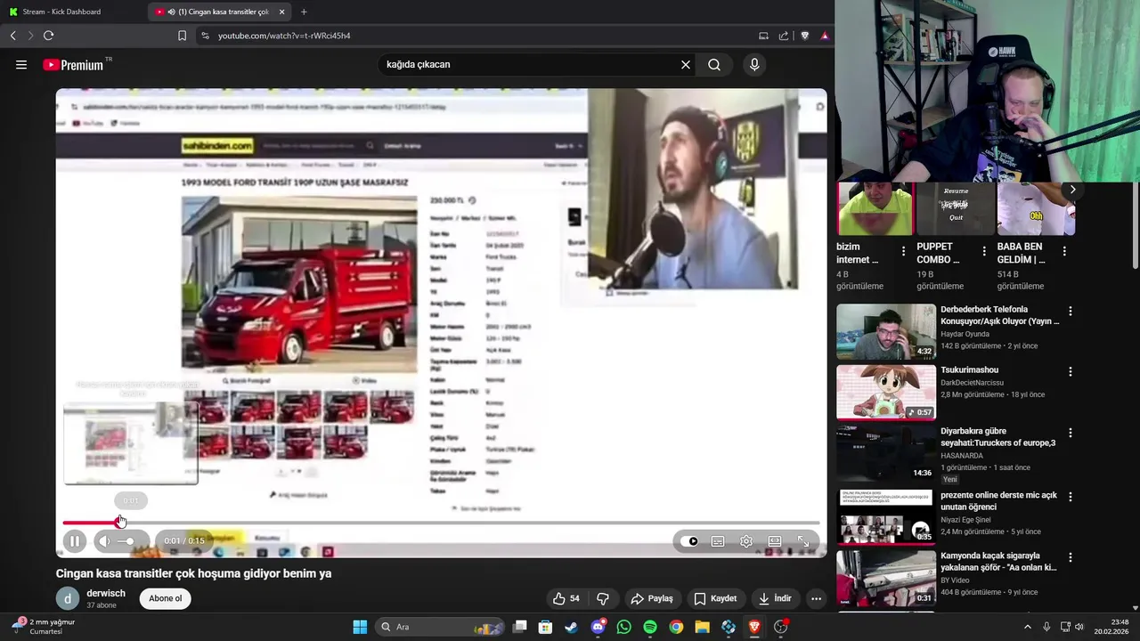Open options for 'BABA BEN GELDİM' short
This screenshot has width=1140, height=641.
1064,251
